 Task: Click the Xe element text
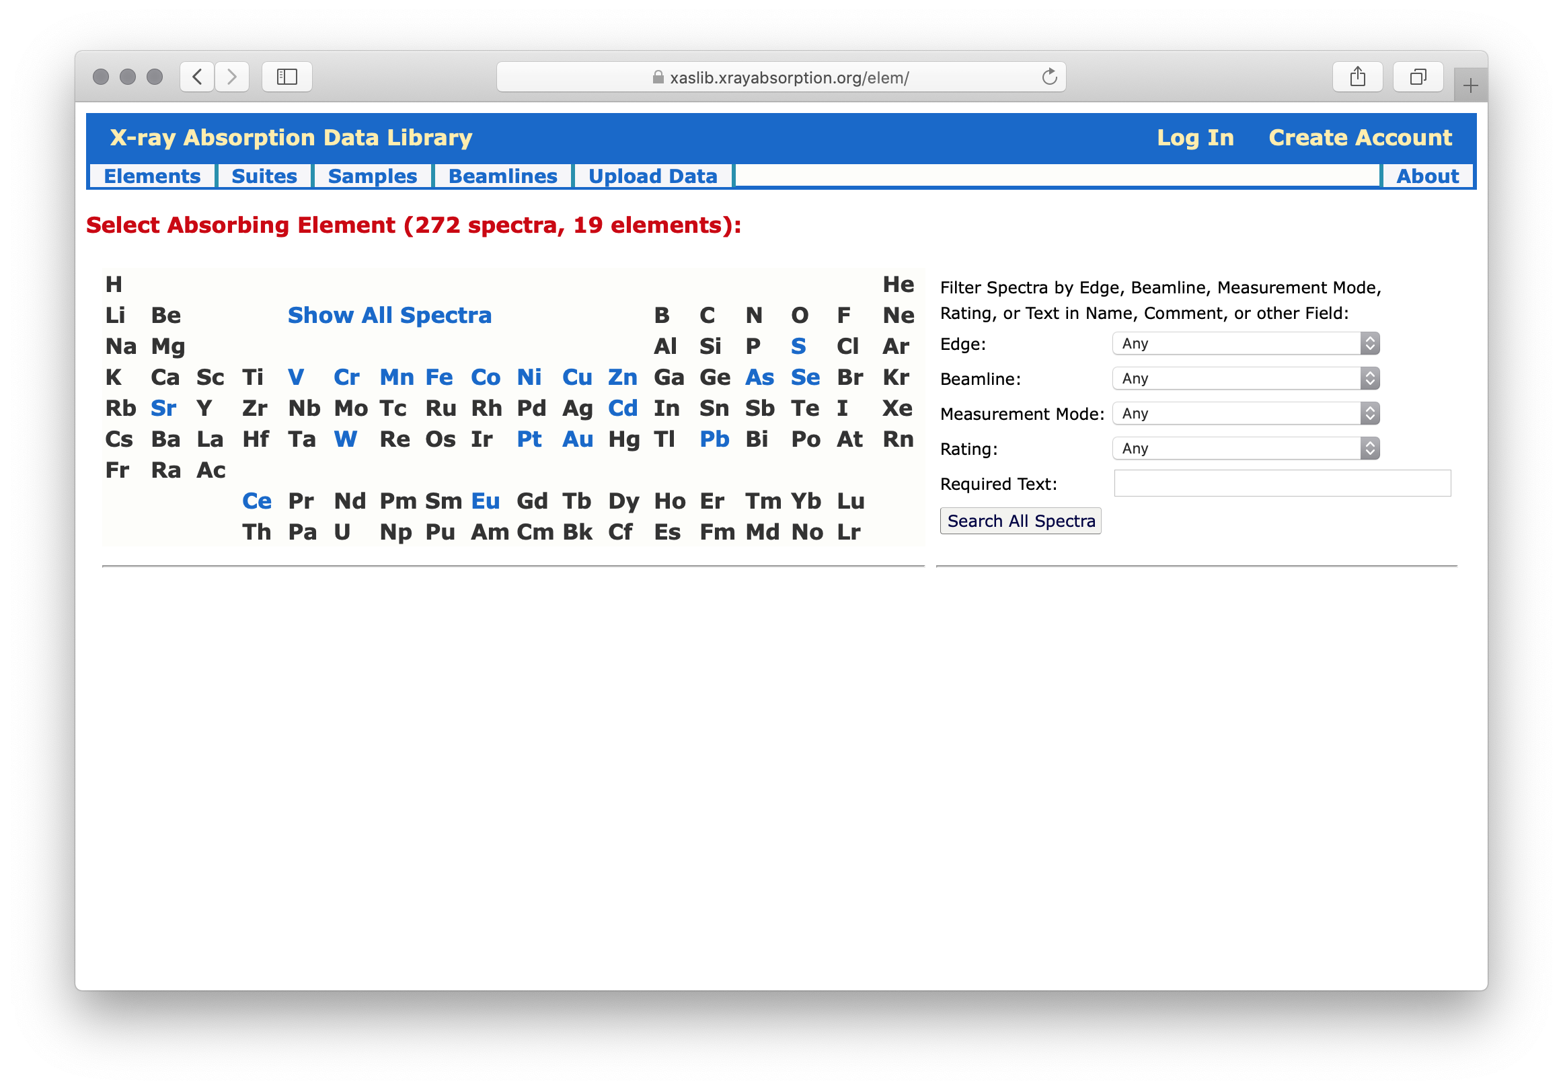click(897, 408)
